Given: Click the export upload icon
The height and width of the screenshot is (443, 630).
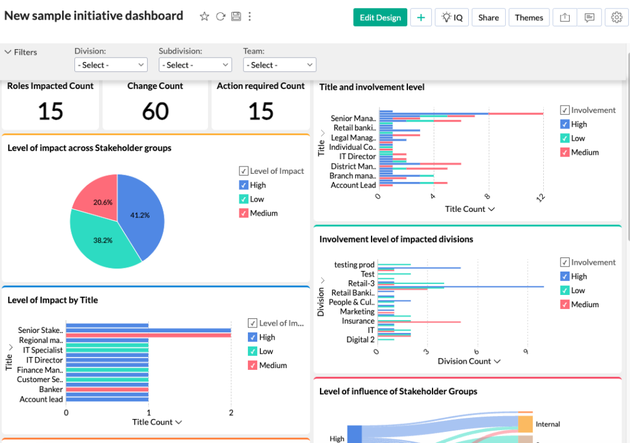Looking at the screenshot, I should (x=565, y=17).
